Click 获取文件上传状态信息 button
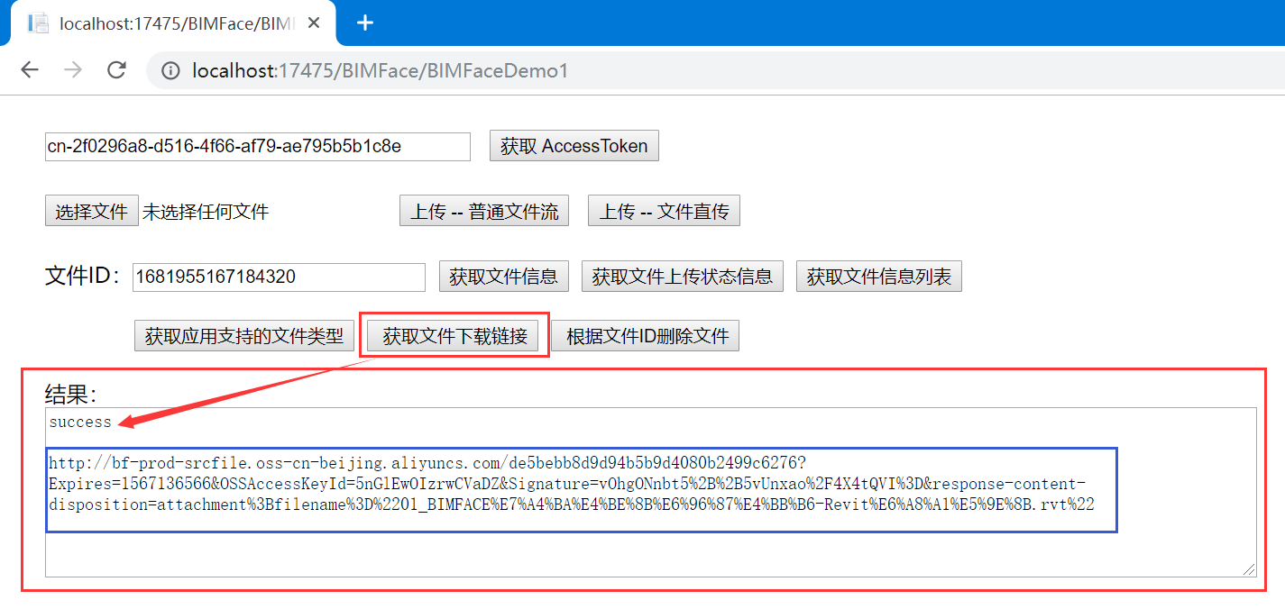Screen dimensions: 1285x609 coord(682,276)
